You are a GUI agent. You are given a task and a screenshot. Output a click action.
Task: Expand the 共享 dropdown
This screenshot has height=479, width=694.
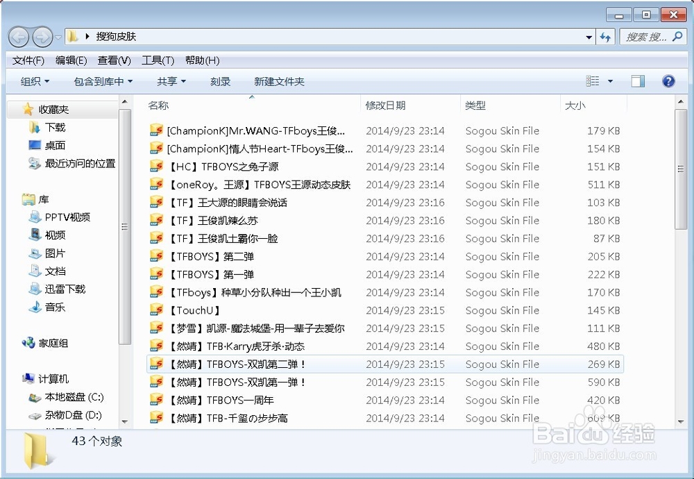[x=171, y=81]
